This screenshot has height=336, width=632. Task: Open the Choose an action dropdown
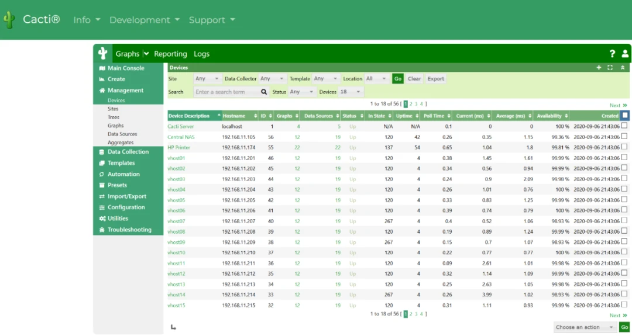[x=585, y=327]
